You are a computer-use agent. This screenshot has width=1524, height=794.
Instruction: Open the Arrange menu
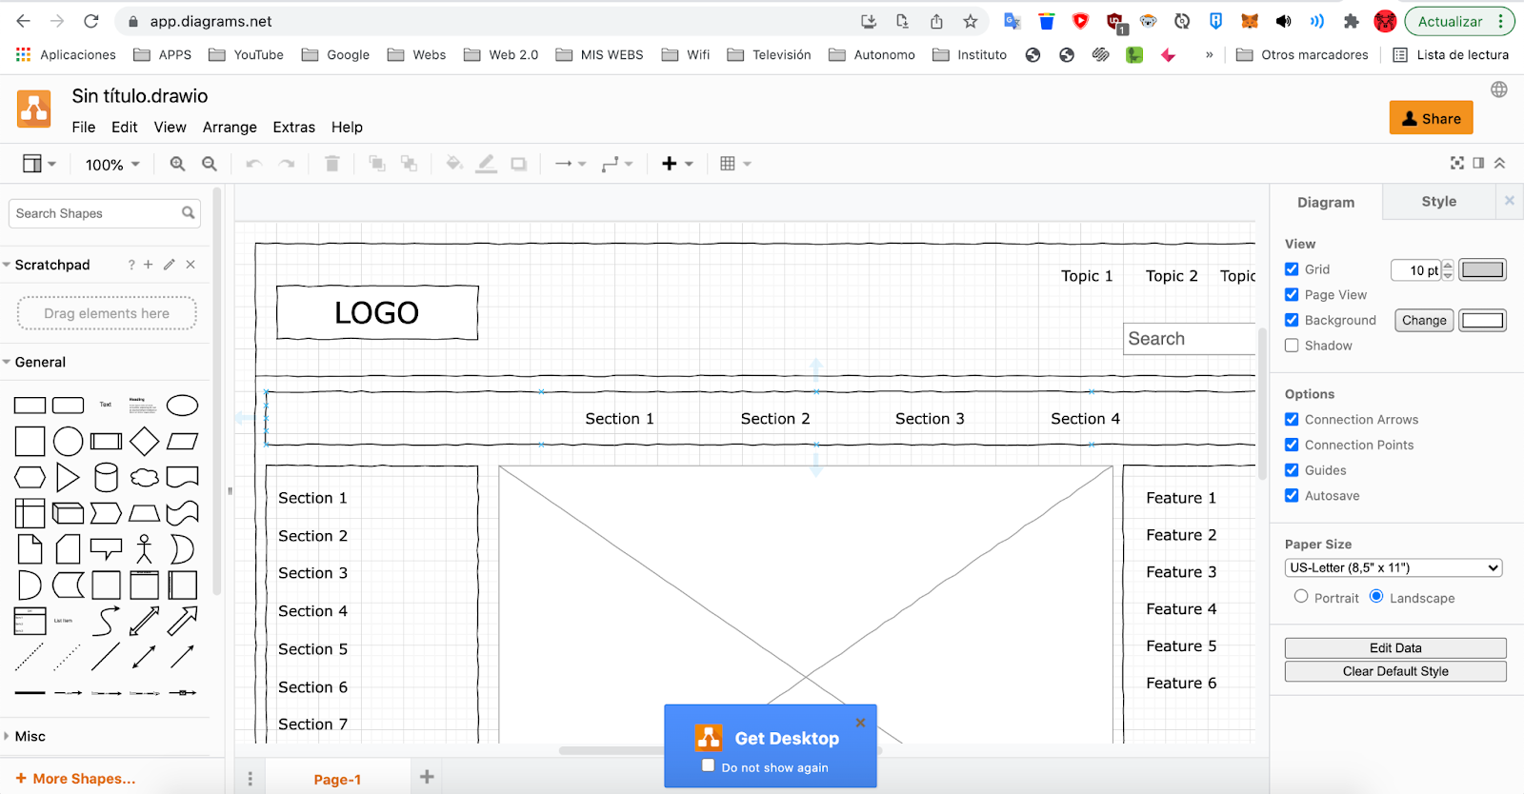[230, 127]
